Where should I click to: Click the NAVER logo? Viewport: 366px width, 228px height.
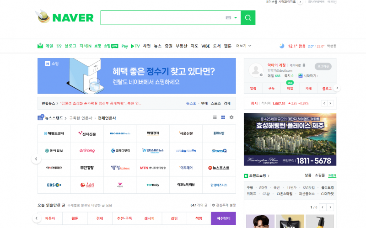coord(65,17)
